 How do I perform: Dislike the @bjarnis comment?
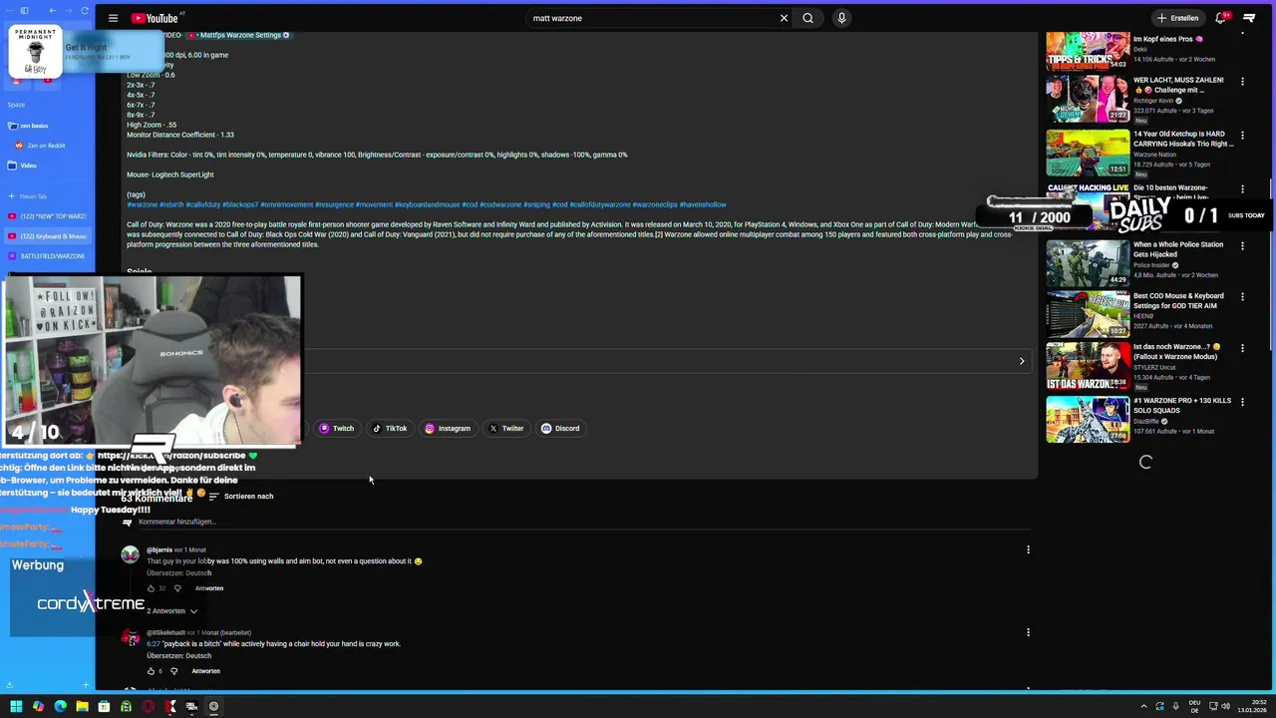[177, 588]
